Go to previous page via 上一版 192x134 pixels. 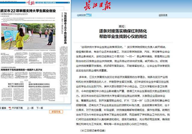[x=30, y=108]
